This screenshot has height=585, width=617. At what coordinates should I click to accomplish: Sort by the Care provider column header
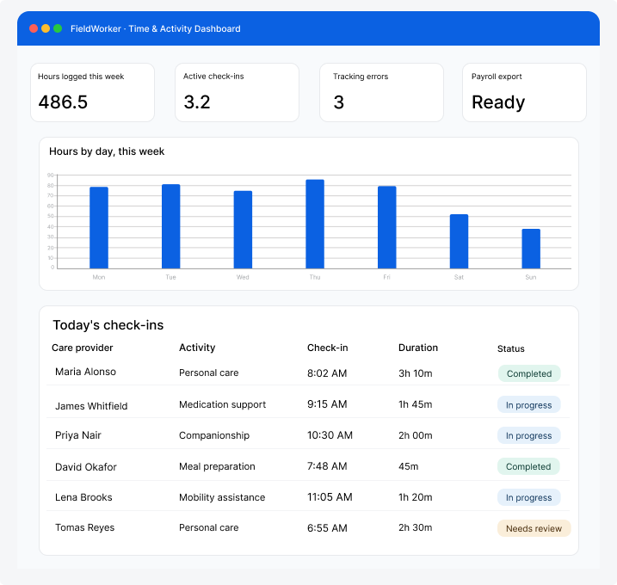[83, 348]
